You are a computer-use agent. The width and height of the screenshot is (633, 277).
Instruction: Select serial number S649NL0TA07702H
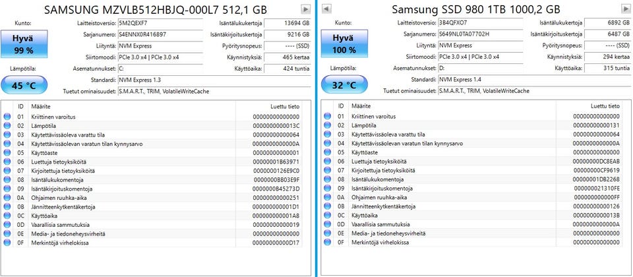pyautogui.click(x=481, y=34)
